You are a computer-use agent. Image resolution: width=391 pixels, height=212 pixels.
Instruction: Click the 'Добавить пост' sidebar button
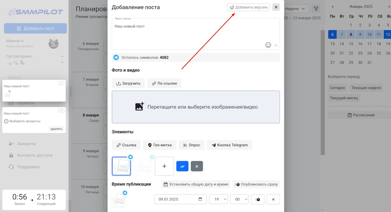click(35, 28)
